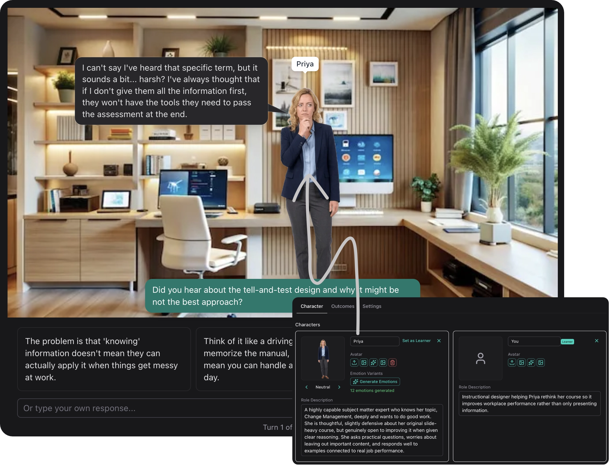Viewport: 610px width, 466px height.
Task: Click the type your own response field
Action: (154, 408)
